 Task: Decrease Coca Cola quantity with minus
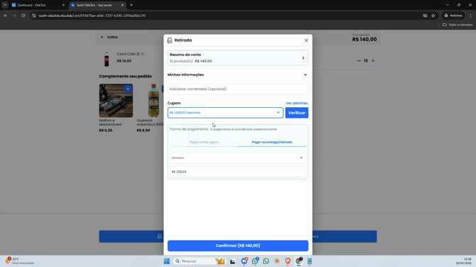point(359,60)
